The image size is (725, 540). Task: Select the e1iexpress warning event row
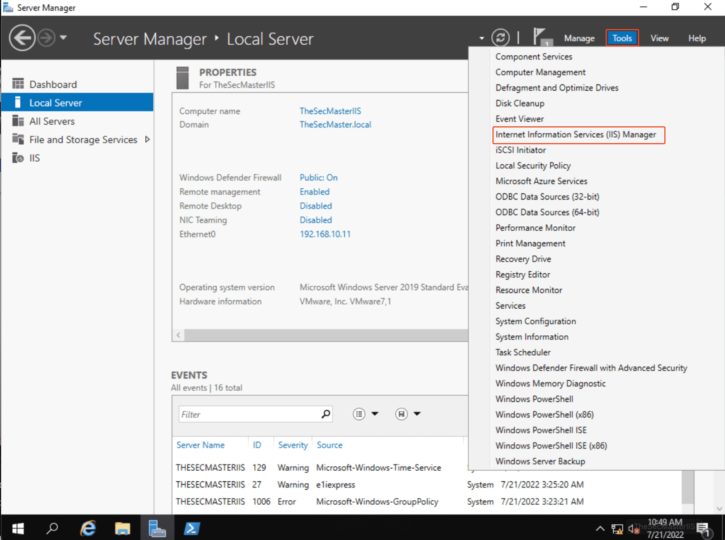click(427, 484)
